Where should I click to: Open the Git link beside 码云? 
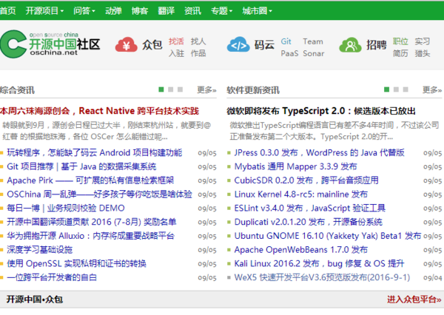pos(286,41)
